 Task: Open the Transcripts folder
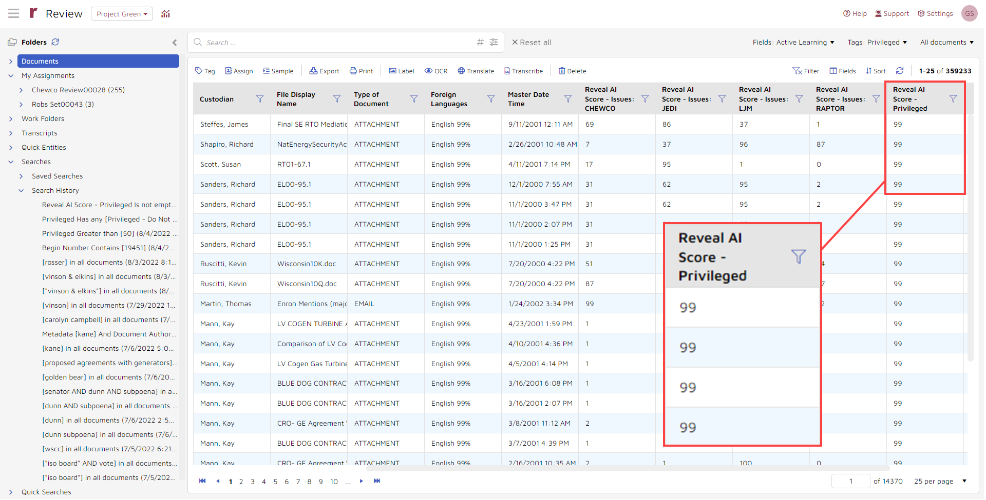pos(40,133)
